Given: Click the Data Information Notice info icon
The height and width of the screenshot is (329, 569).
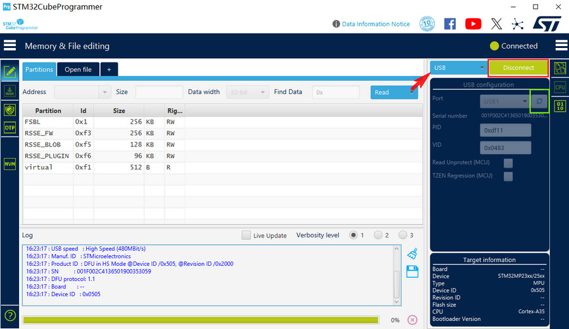Looking at the screenshot, I should tap(336, 24).
